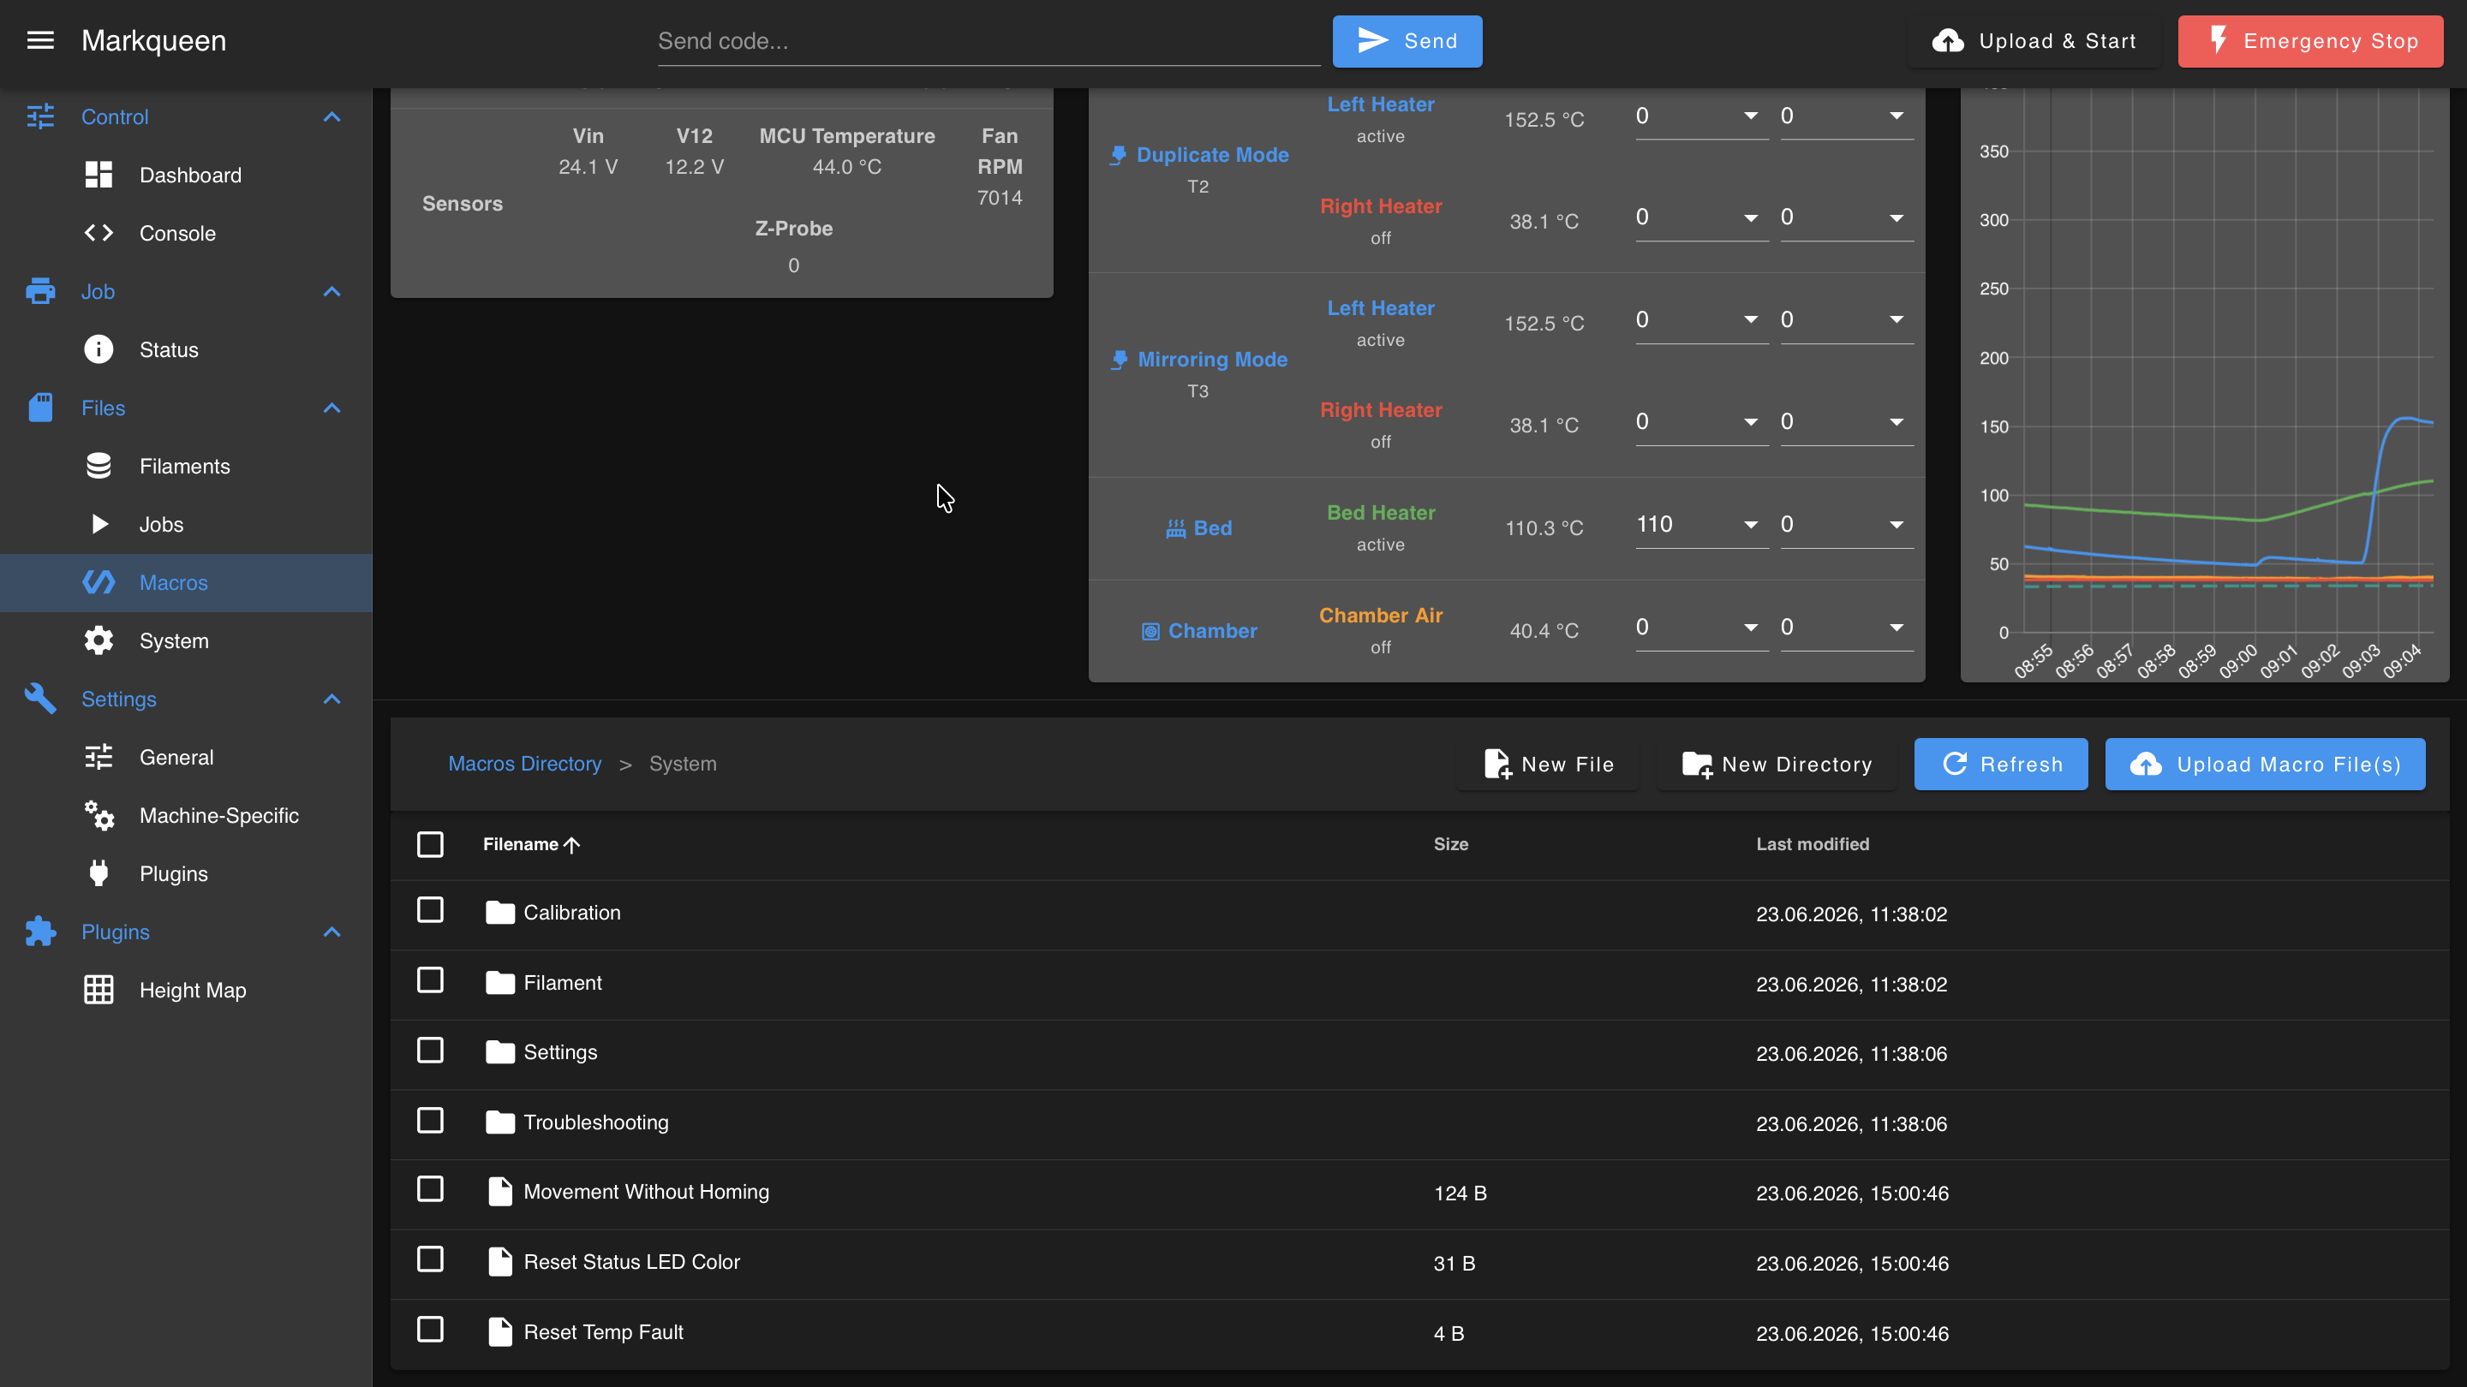The height and width of the screenshot is (1387, 2467).
Task: Check the Settings folder checkbox
Action: click(x=430, y=1050)
